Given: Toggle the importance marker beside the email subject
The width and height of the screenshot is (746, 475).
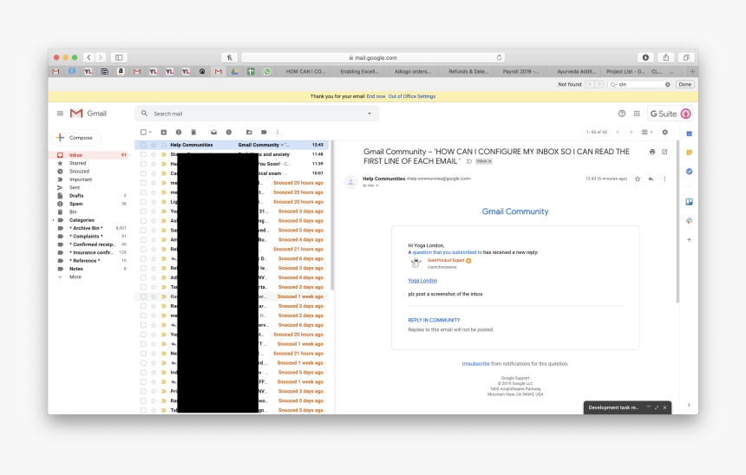Looking at the screenshot, I should [x=469, y=162].
